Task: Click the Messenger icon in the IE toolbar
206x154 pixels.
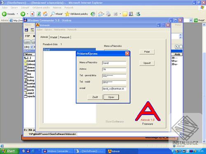Action: tap(138, 14)
